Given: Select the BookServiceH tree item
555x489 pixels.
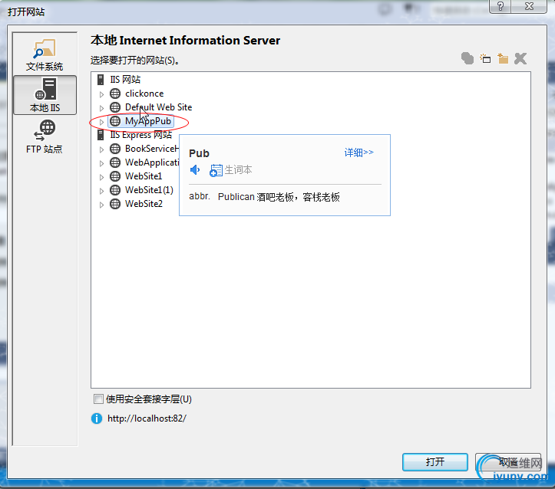Looking at the screenshot, I should pos(152,149).
